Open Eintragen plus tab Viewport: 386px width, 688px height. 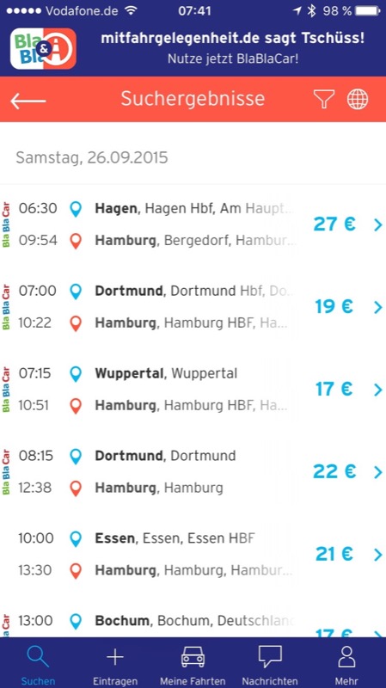pos(115,663)
